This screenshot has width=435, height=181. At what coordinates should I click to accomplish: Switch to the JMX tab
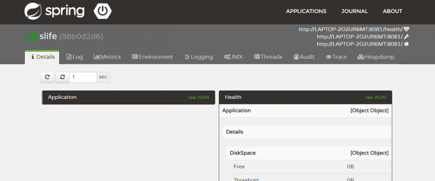pos(233,57)
